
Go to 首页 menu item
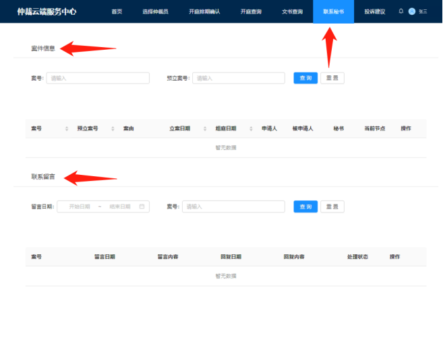coord(117,11)
